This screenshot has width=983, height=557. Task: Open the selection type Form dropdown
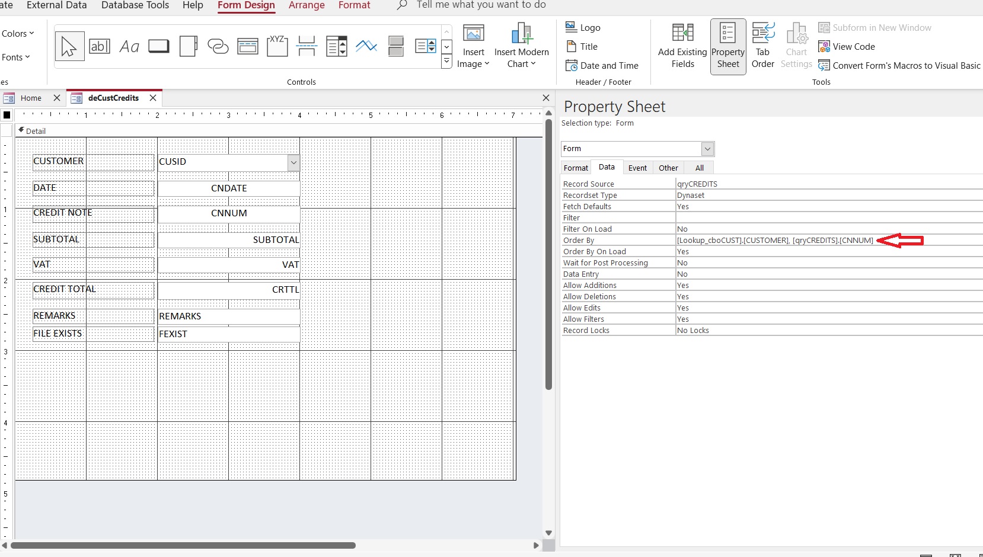pos(707,149)
